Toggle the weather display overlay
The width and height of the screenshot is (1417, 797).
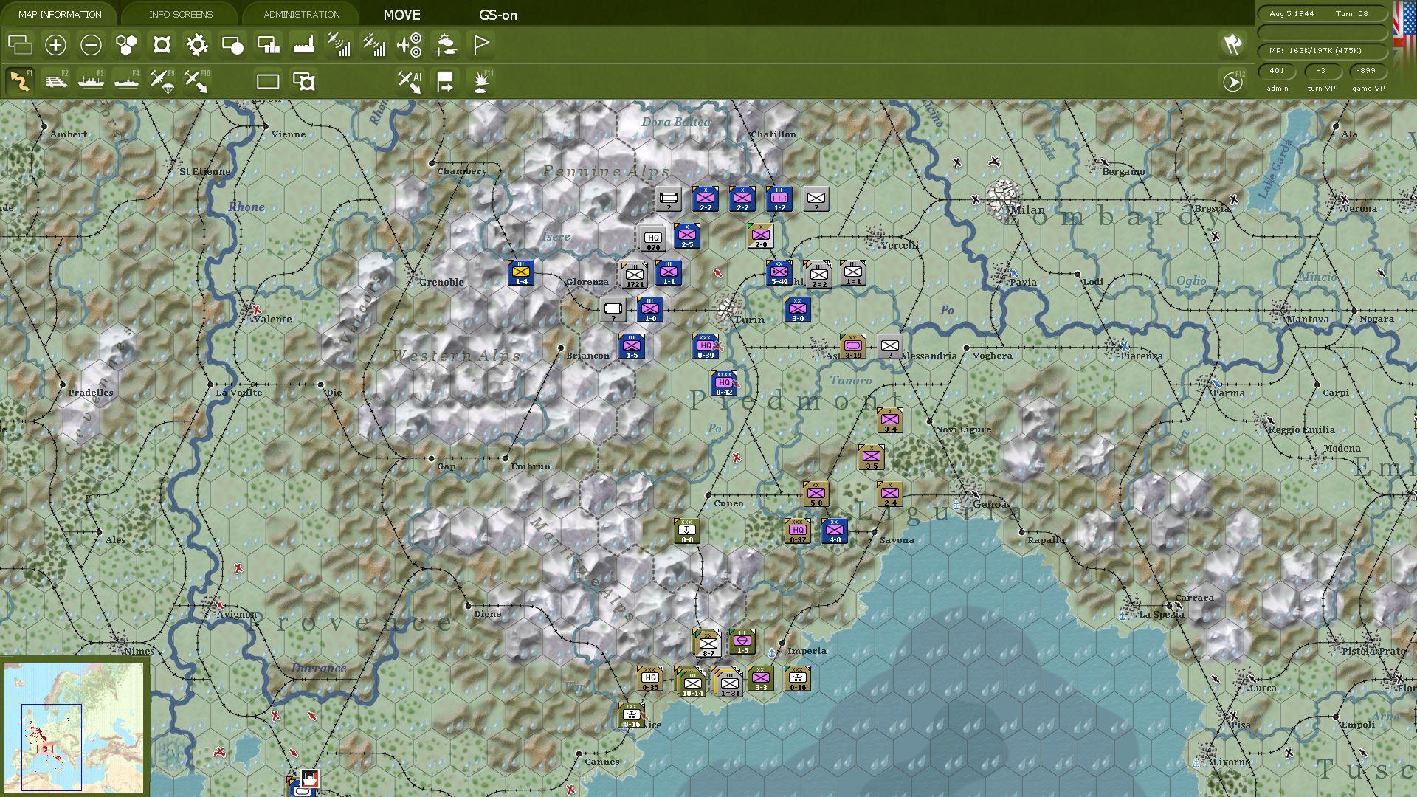(x=444, y=44)
